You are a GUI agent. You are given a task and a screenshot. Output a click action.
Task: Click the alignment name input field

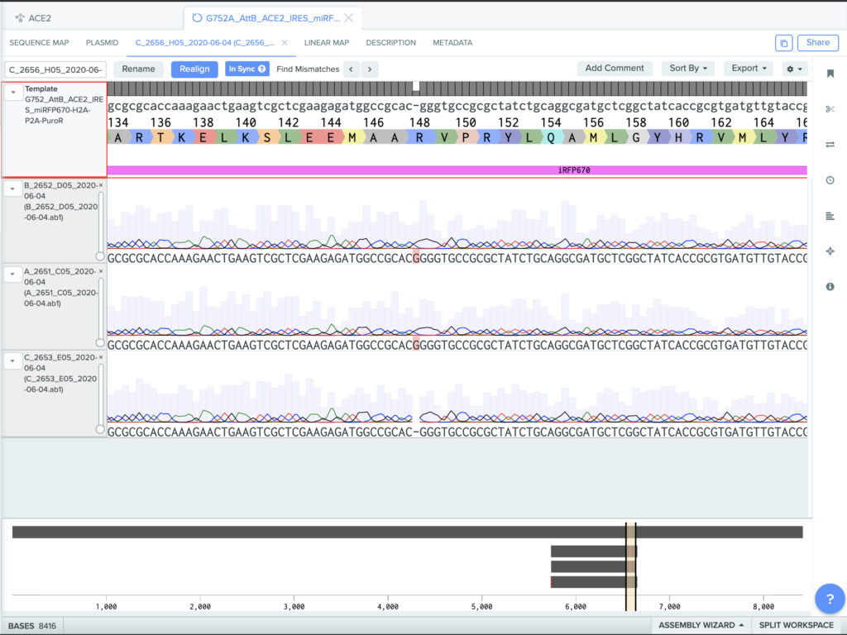coord(55,69)
